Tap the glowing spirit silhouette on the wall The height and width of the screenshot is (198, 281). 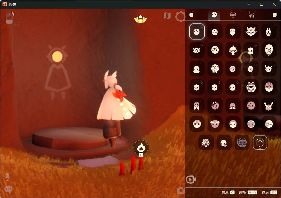pyautogui.click(x=57, y=72)
